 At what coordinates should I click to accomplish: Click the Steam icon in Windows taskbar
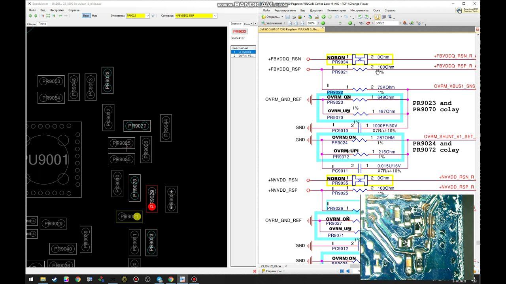(x=54, y=279)
